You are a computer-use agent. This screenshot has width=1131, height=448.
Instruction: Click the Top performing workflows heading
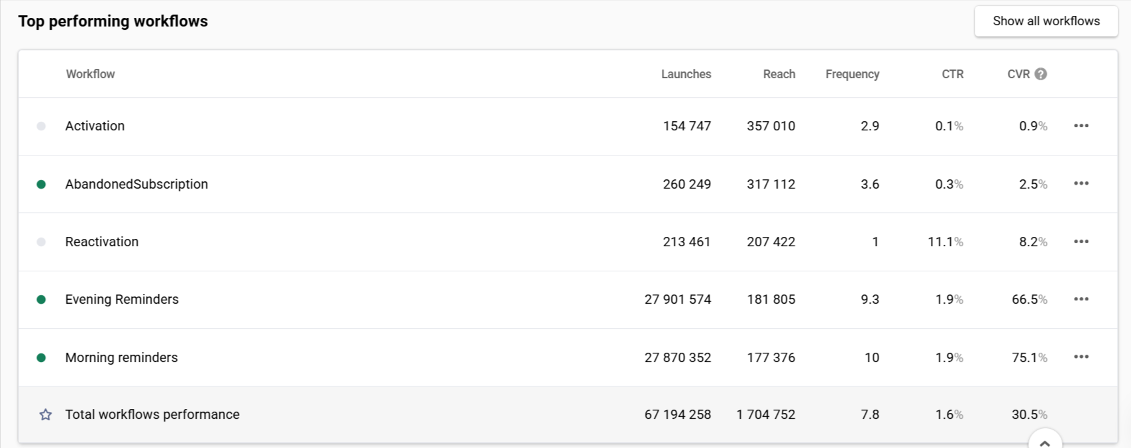click(113, 21)
